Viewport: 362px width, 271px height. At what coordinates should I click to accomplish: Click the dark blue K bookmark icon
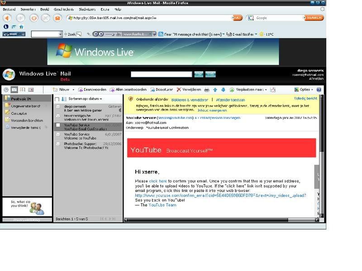(6, 27)
